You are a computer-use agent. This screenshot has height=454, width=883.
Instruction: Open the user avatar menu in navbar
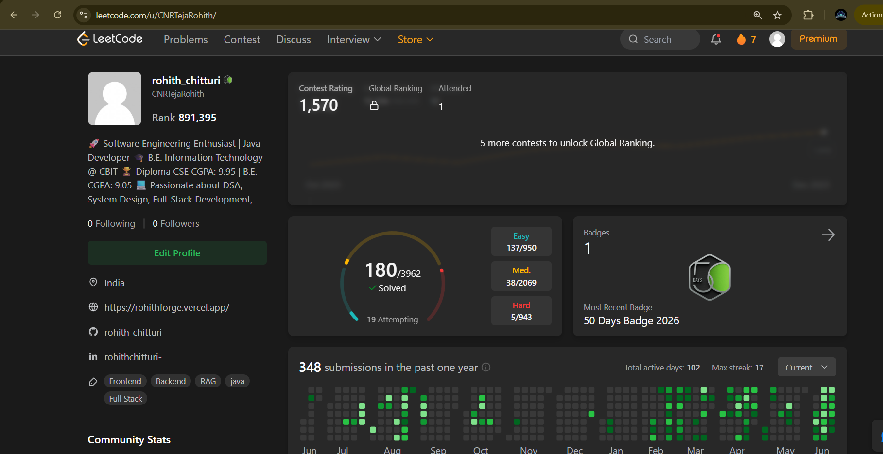point(777,39)
